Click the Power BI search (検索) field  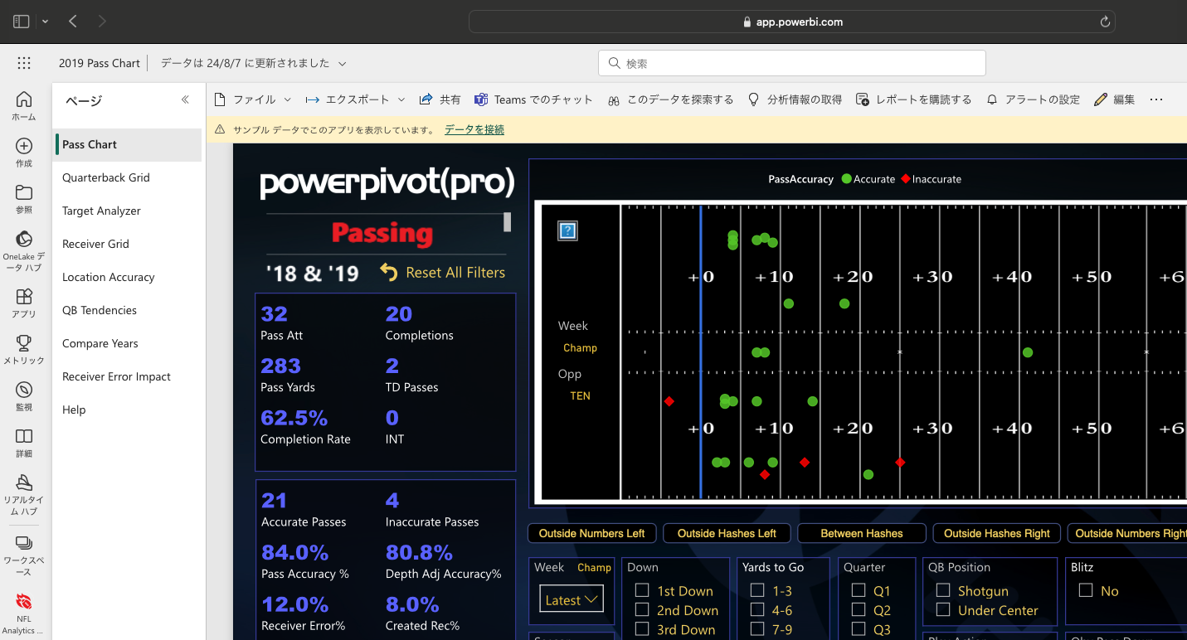(x=792, y=63)
